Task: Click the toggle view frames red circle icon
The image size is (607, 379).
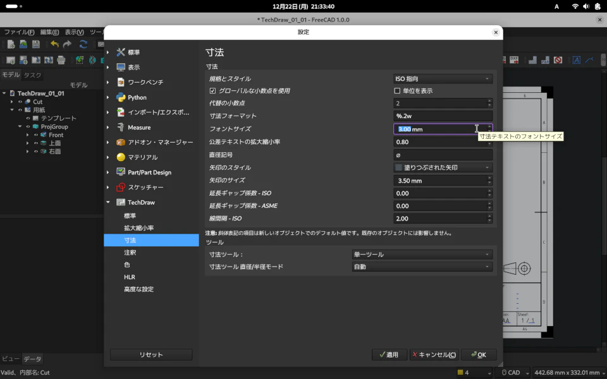Action: click(558, 60)
